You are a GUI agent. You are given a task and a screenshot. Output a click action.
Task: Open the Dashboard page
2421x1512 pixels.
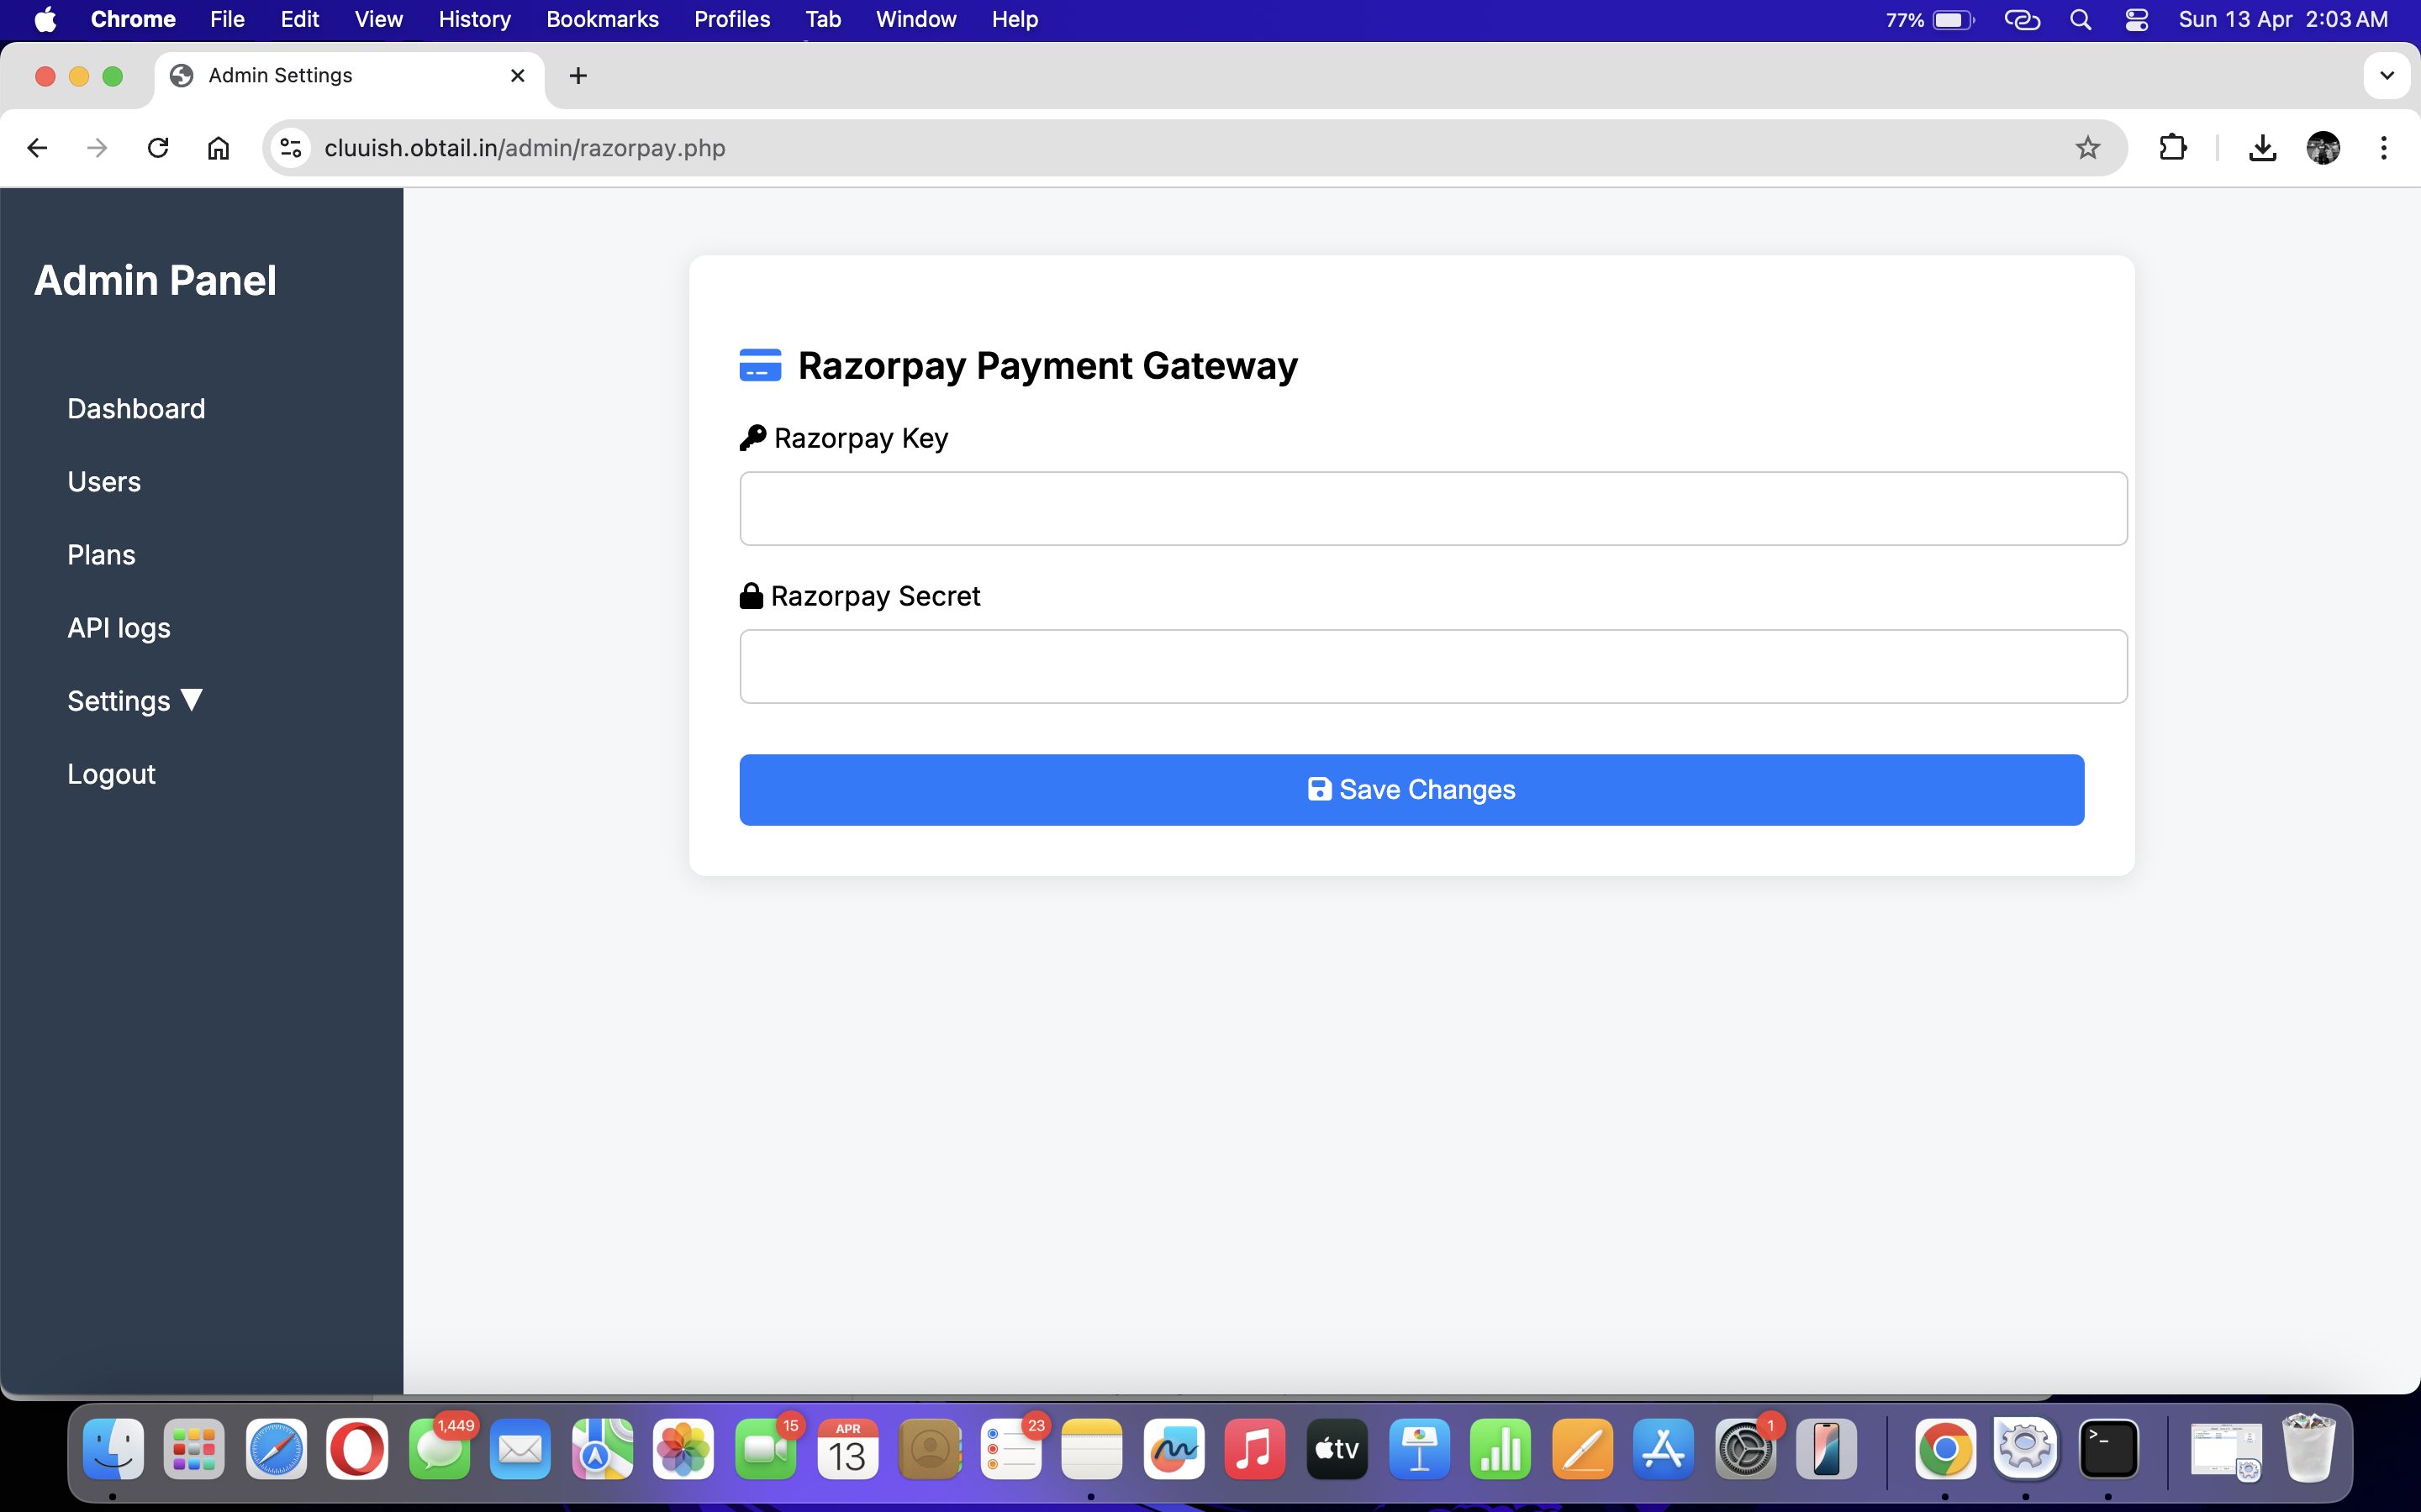136,409
